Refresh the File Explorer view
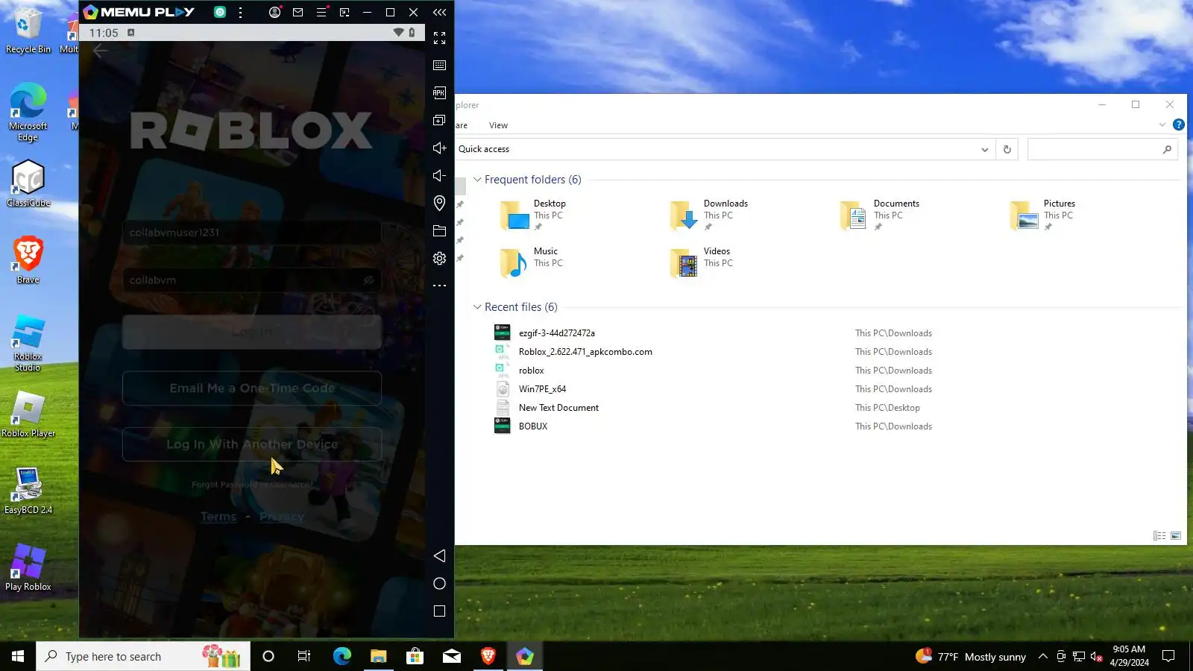 click(1007, 149)
